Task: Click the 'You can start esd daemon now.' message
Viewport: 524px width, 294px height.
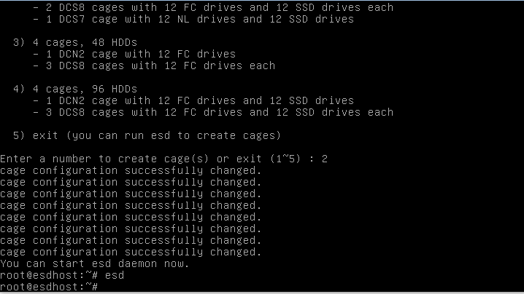Action: (x=94, y=263)
